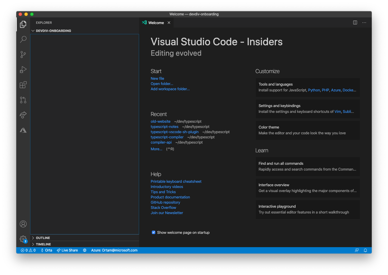
Task: Open the Live Share view in the Activity Bar
Action: click(23, 115)
